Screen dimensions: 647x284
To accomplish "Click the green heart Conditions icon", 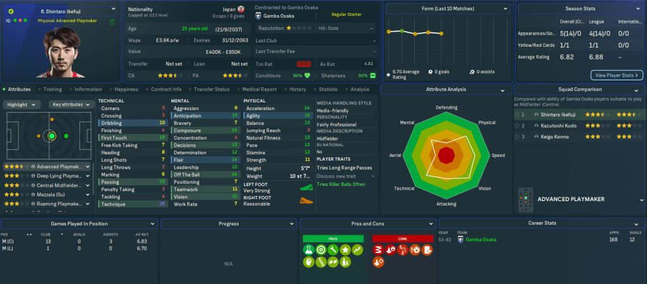I will [x=307, y=75].
